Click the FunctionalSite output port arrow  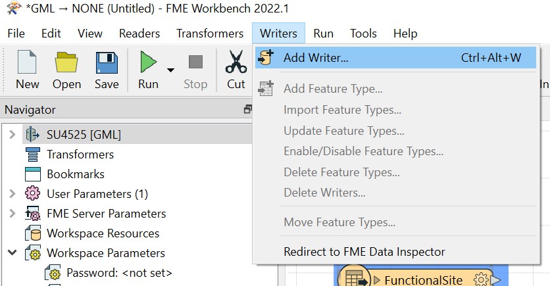click(495, 279)
